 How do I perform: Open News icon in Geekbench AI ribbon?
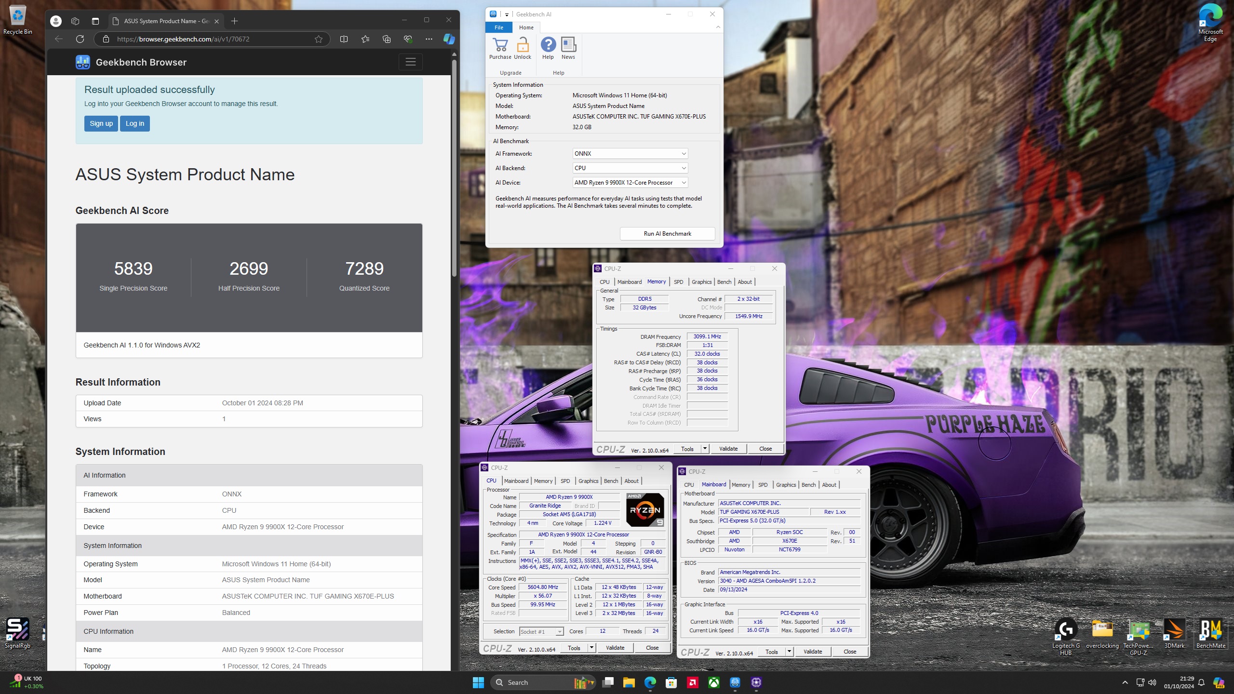(568, 48)
